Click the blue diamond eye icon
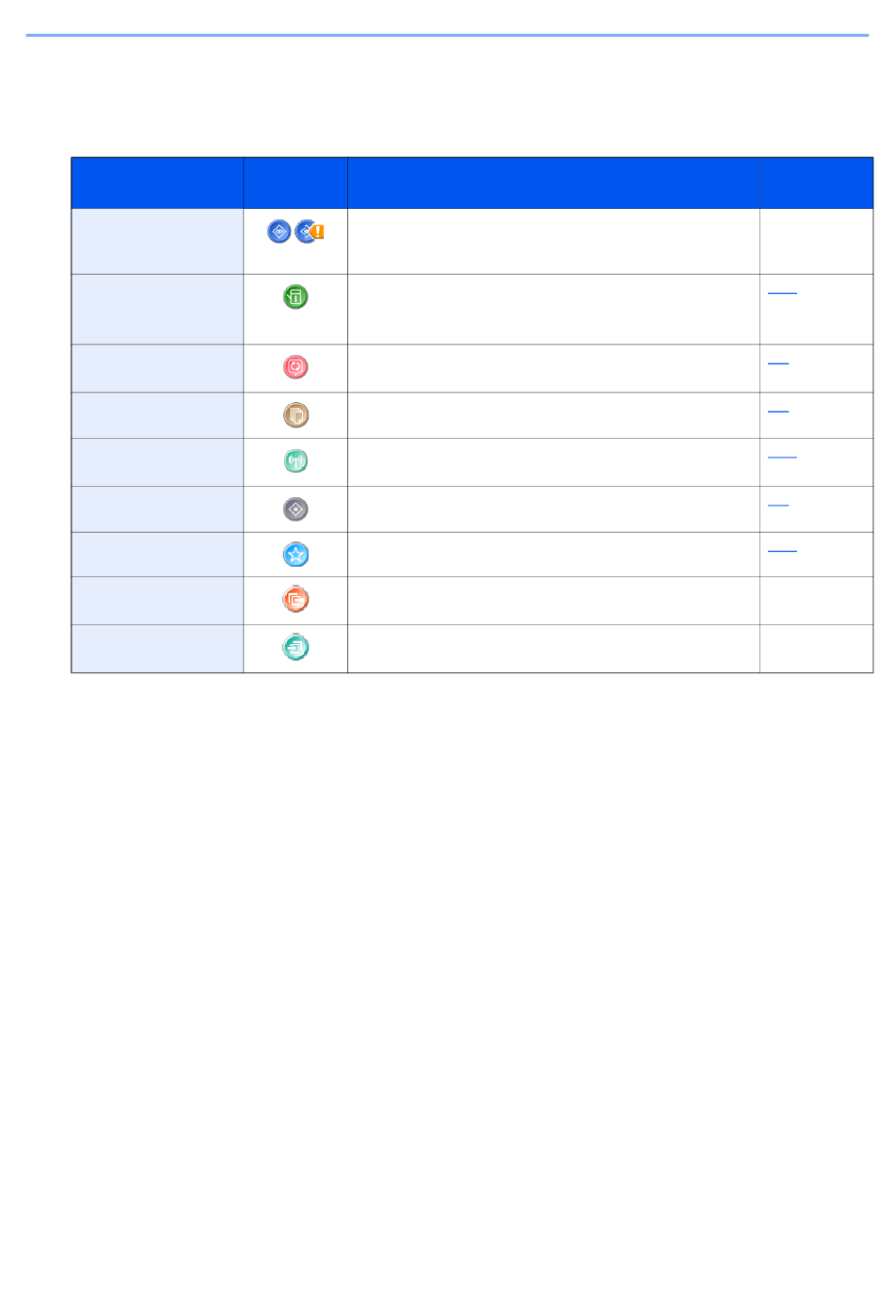This screenshot has height=1290, width=894. [x=279, y=232]
